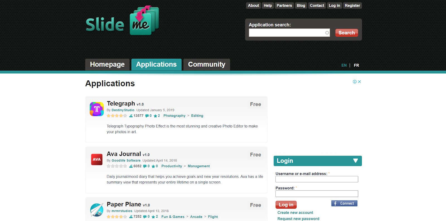Click the Free price label for Paper Plane
The height and width of the screenshot is (221, 446).
tap(256, 205)
